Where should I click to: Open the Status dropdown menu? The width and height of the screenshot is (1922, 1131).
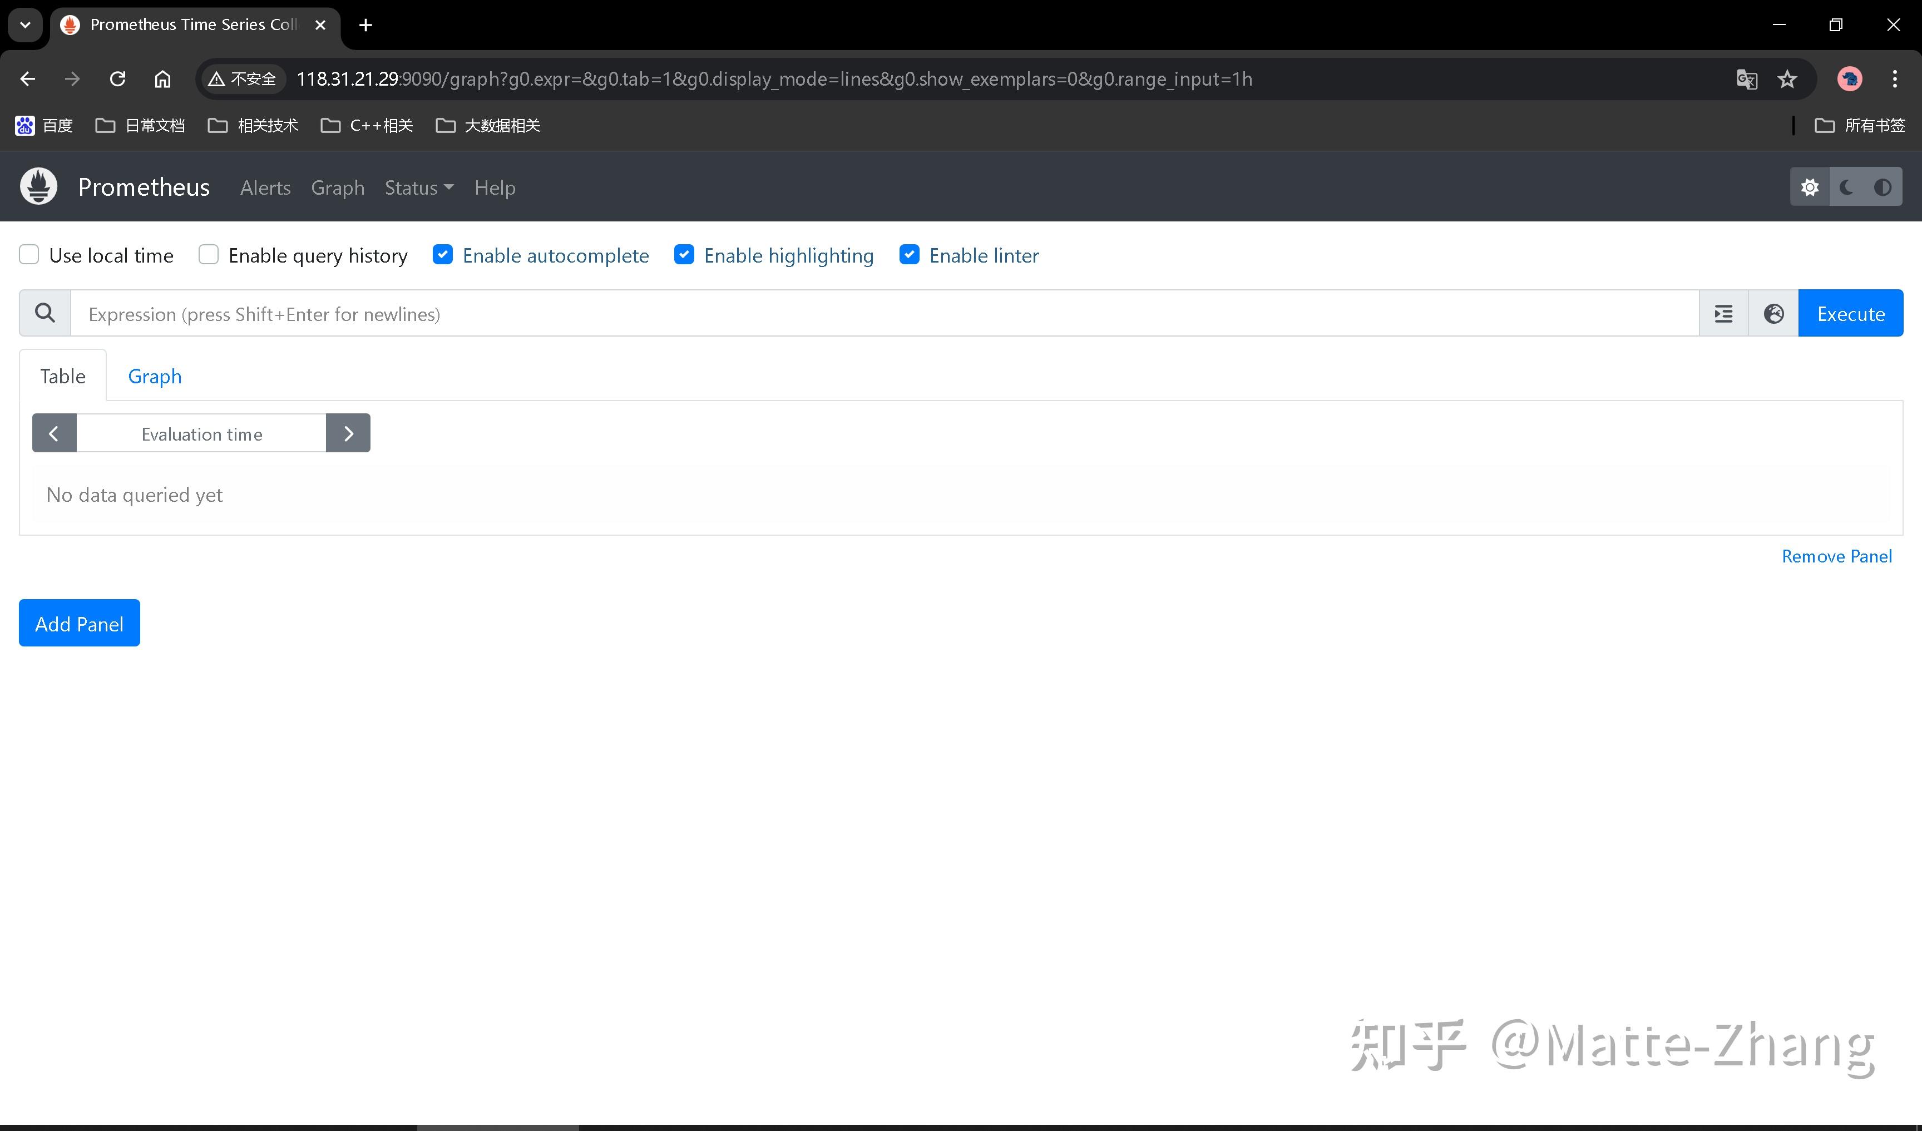[x=418, y=187]
